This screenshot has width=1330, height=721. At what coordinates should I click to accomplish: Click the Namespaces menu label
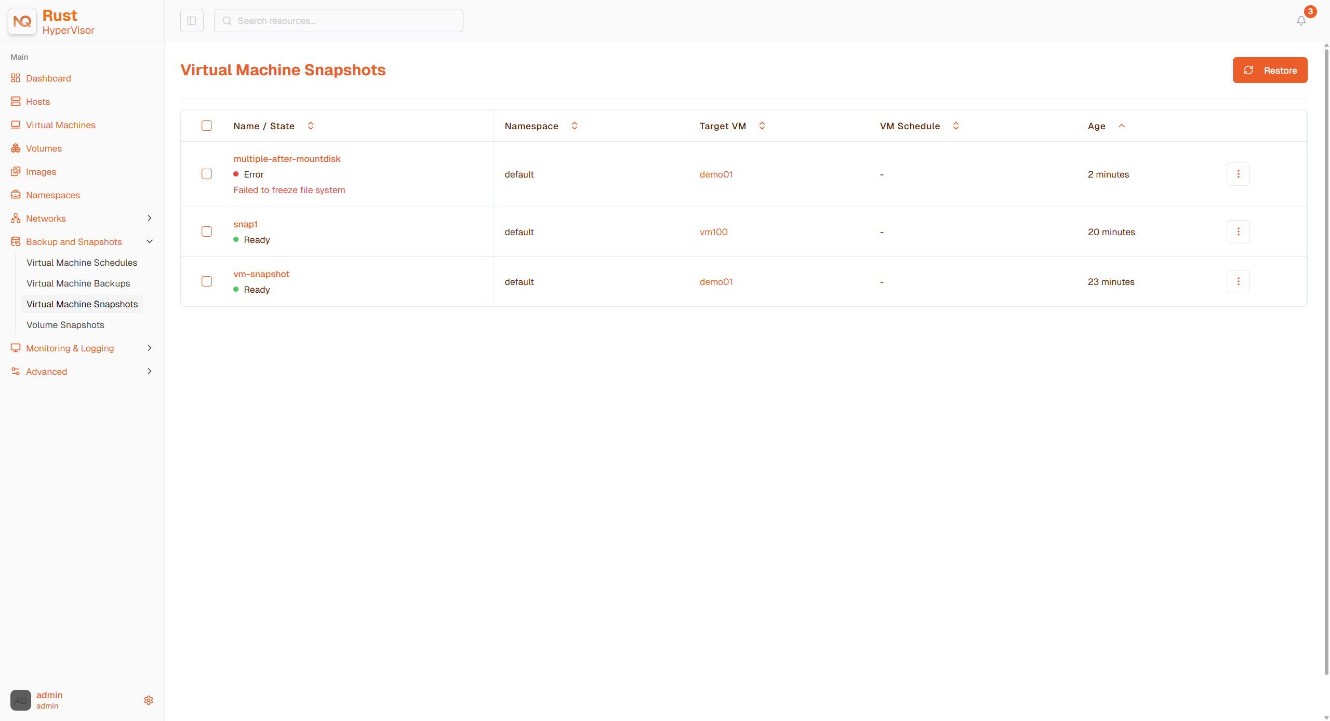[53, 195]
